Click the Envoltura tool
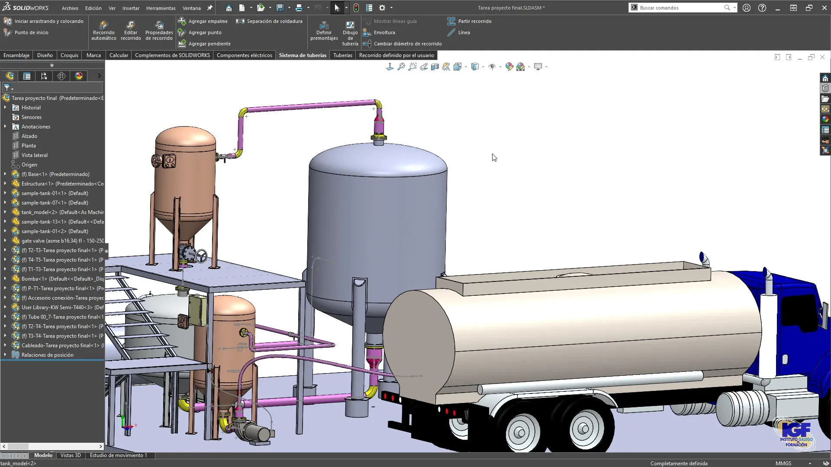Image resolution: width=831 pixels, height=467 pixels. (379, 32)
